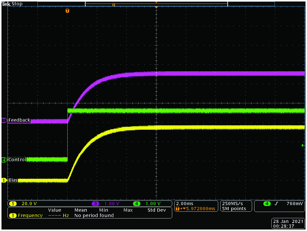Click the Feedback waveform label
This screenshot has height=231, width=307.
coord(19,120)
